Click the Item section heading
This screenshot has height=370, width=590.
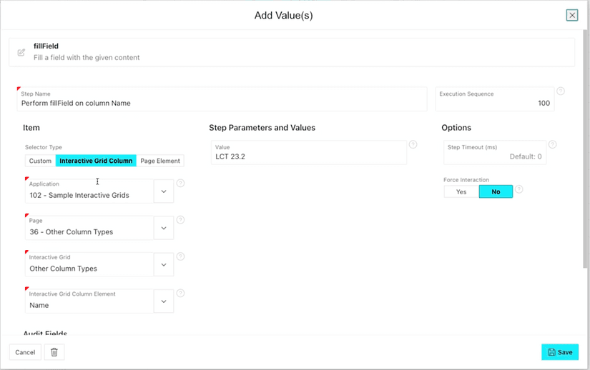pyautogui.click(x=31, y=128)
